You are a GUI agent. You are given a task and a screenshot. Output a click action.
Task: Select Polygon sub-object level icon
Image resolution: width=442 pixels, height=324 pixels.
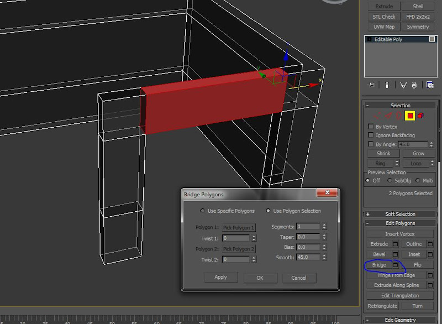coord(410,116)
